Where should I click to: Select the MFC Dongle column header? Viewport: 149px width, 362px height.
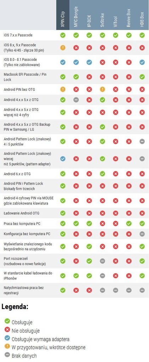coord(76,15)
